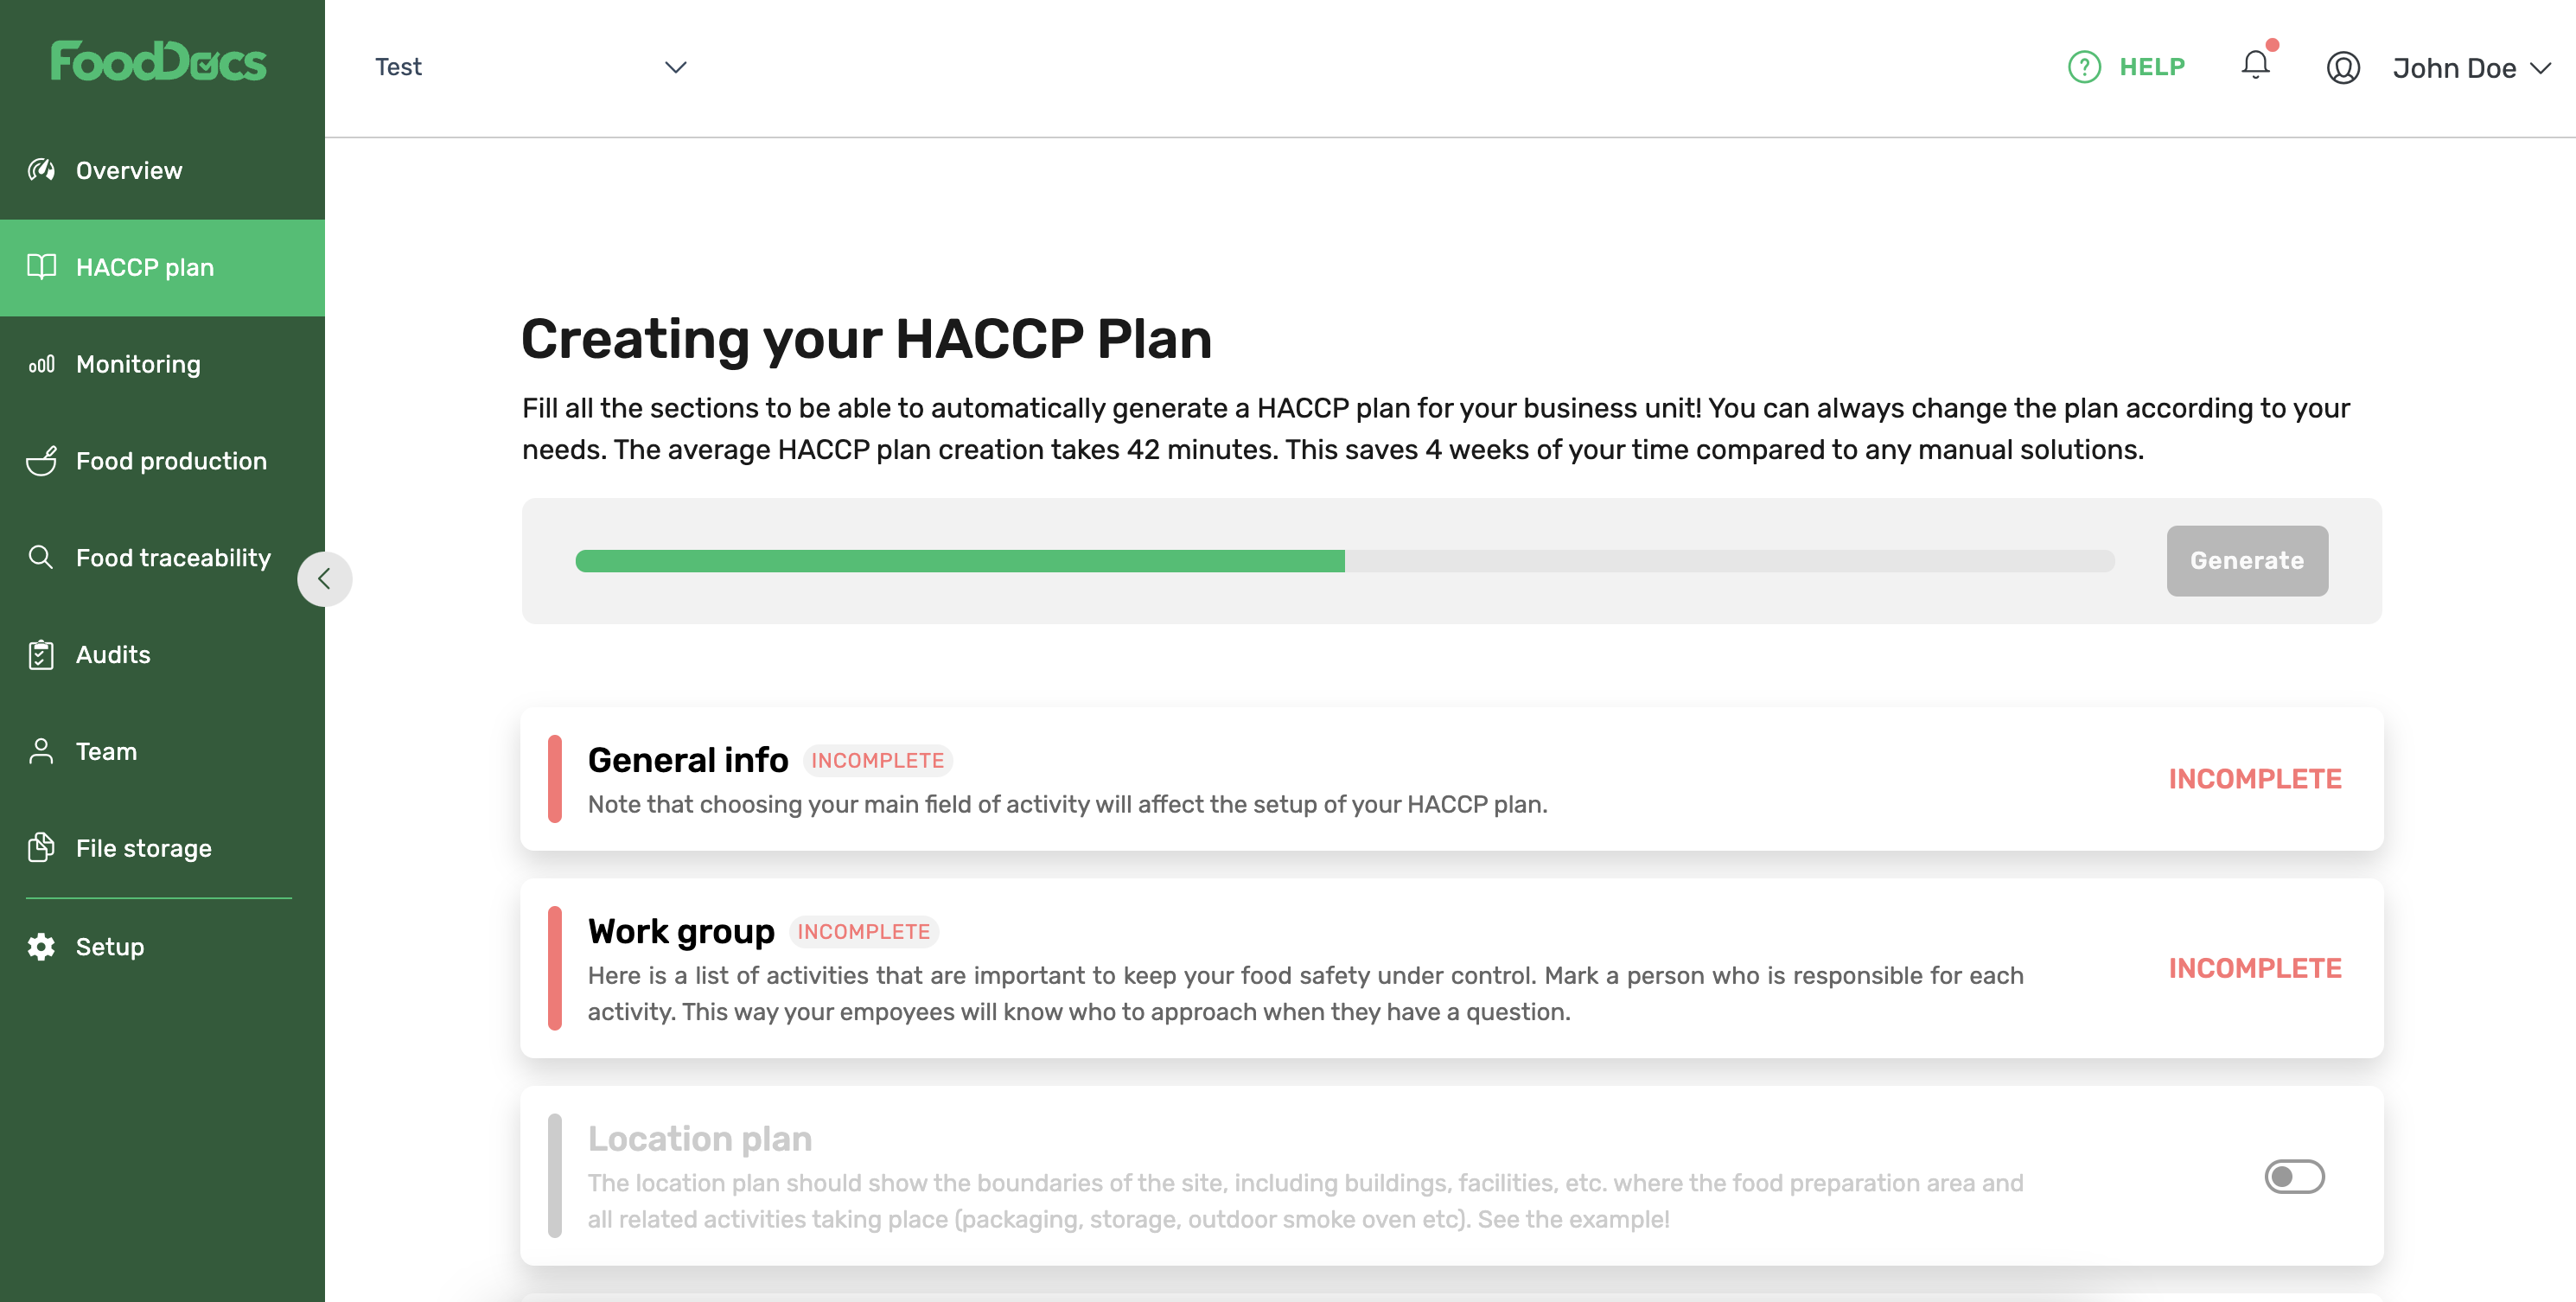Open the John Doe account menu
2576x1302 pixels.
coord(2470,67)
